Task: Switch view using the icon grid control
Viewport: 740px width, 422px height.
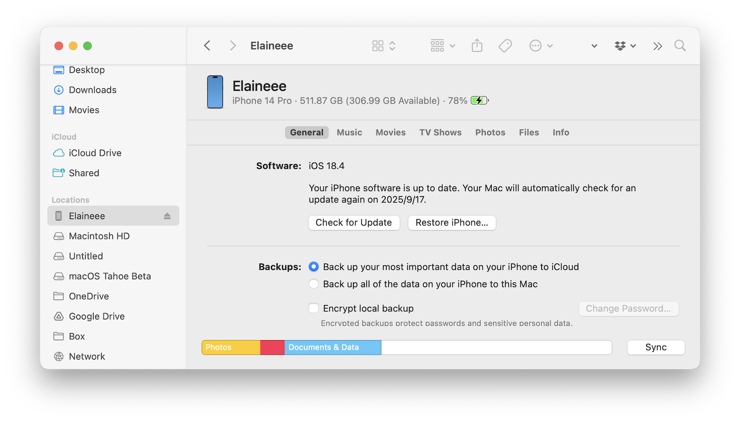Action: tap(384, 46)
